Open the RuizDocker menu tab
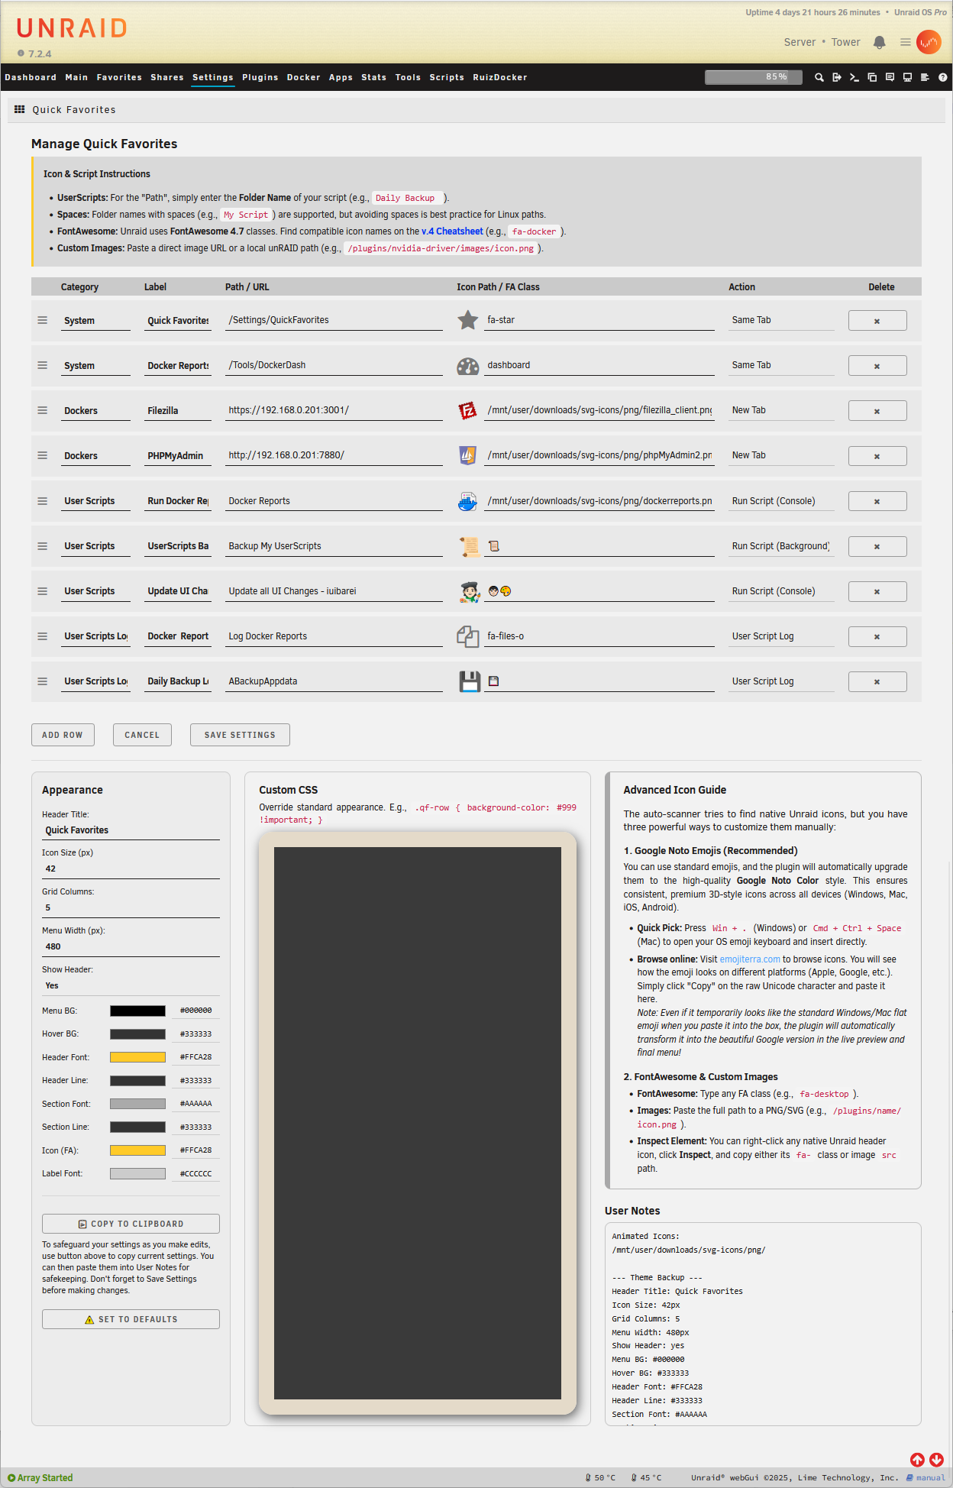 click(500, 77)
